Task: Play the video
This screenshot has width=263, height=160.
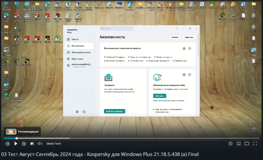Action: [x=16, y=144]
